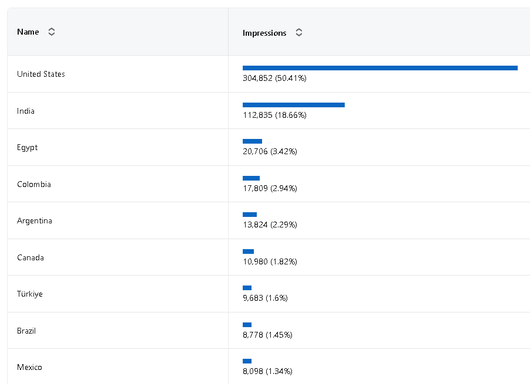Viewport: 530px width, 384px height.
Task: Select the Brazil row name
Action: (26, 331)
